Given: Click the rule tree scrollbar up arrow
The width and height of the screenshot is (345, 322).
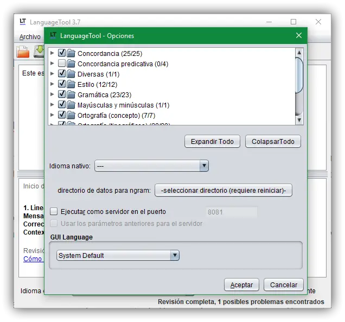Looking at the screenshot, I should point(299,53).
